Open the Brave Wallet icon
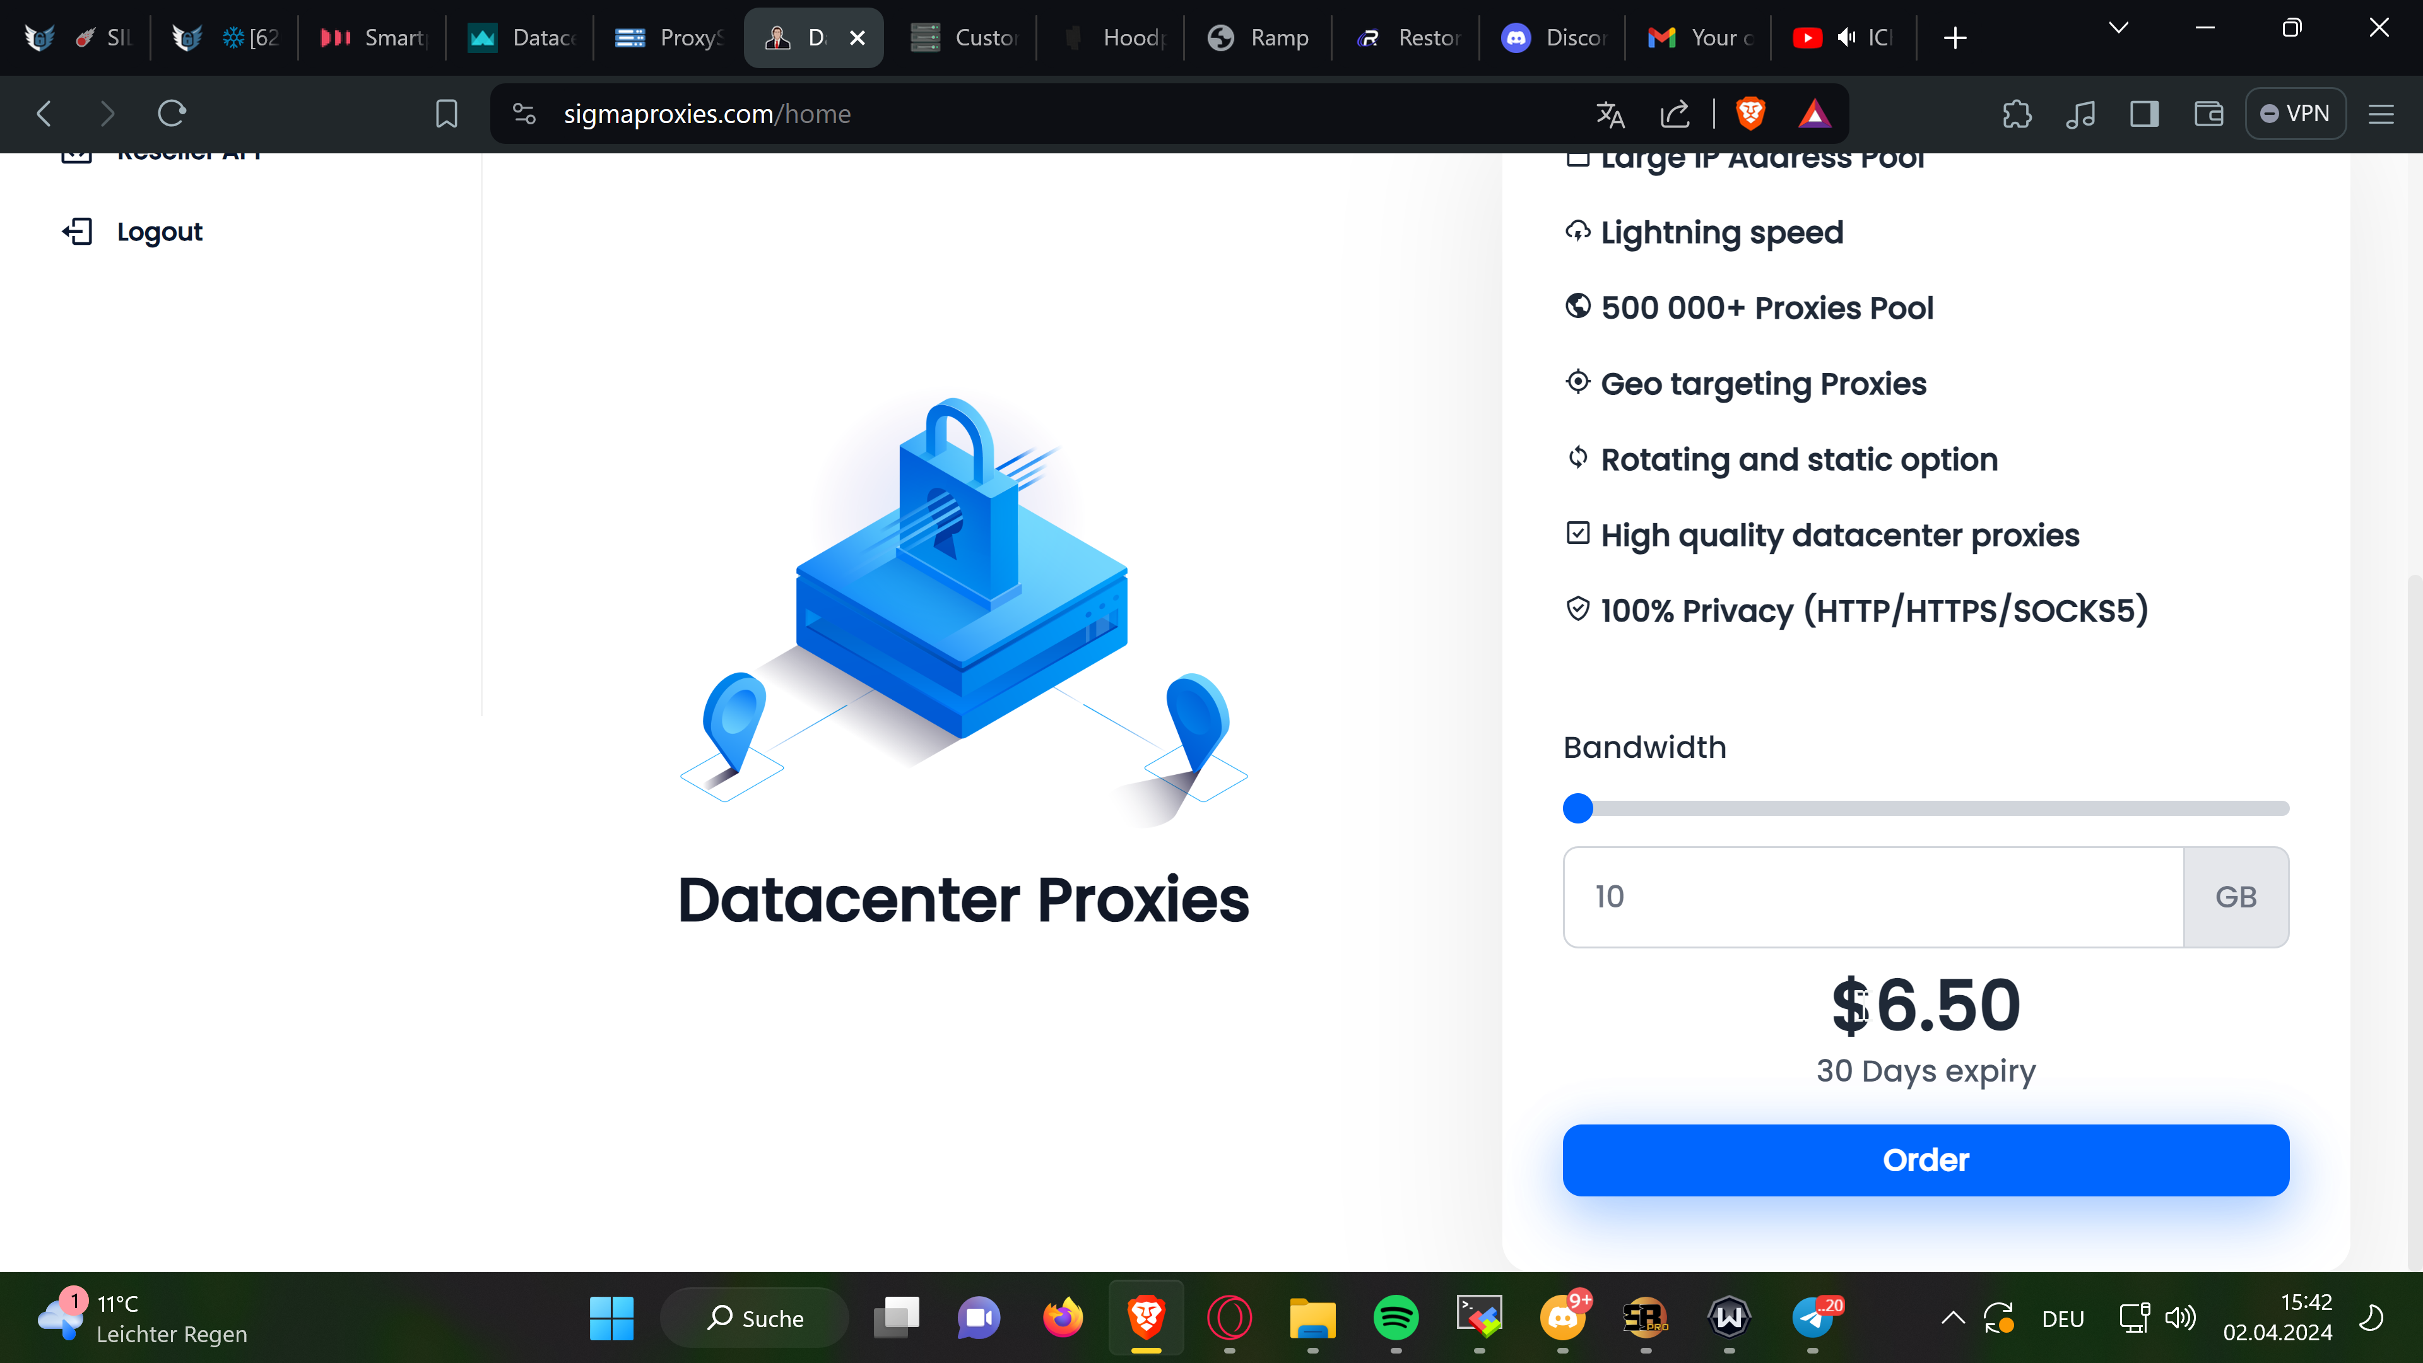Screen dimensions: 2423x1363 click(x=2208, y=114)
